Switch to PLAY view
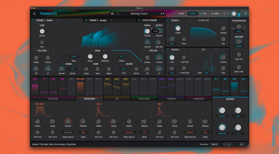279x154 pixels. [x=181, y=14]
